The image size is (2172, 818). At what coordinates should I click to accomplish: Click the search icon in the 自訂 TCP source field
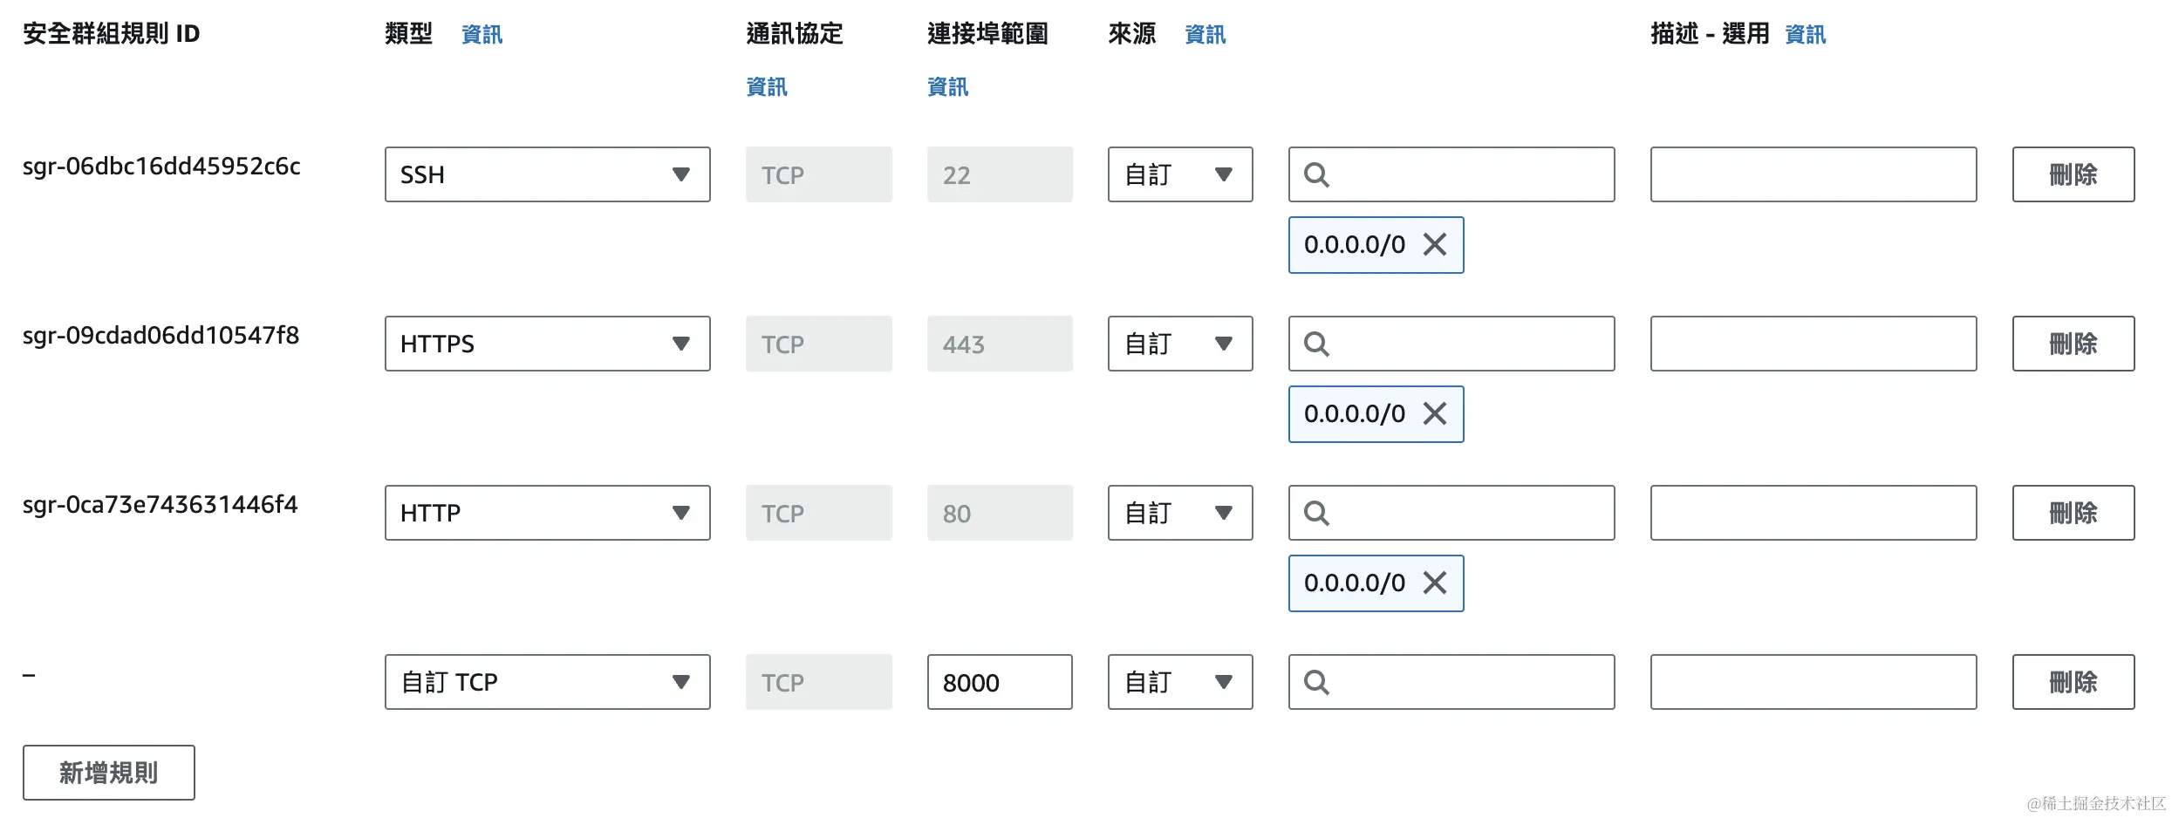(1317, 682)
